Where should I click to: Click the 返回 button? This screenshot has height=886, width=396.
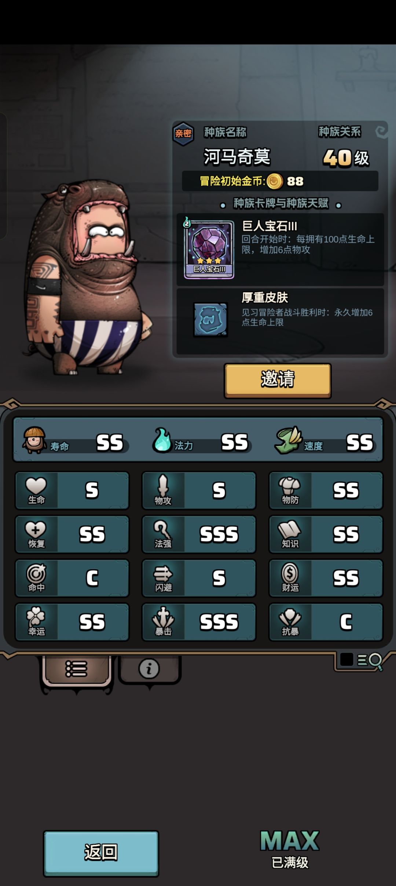(x=101, y=853)
